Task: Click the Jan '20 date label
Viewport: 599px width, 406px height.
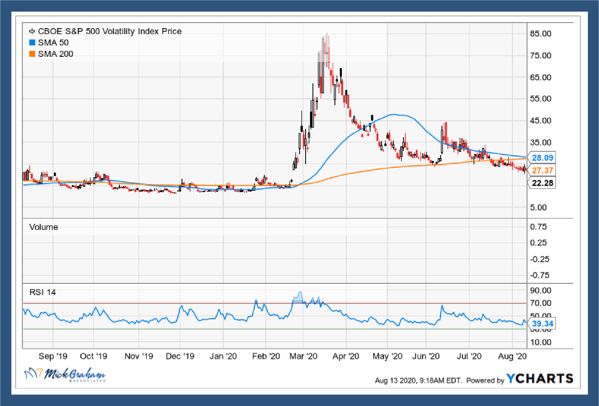Action: click(223, 356)
